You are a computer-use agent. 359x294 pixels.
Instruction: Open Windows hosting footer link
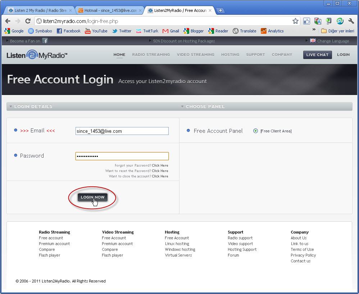click(x=180, y=249)
